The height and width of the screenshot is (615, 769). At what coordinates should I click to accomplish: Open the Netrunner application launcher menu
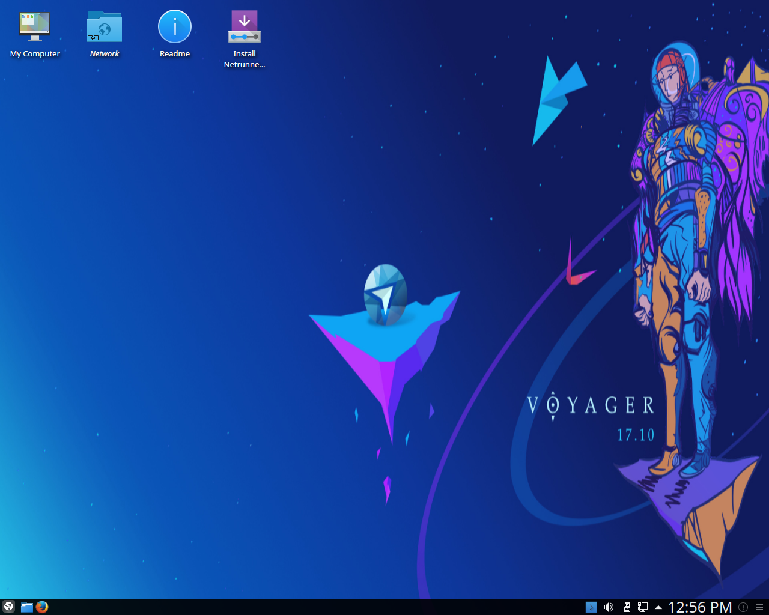(x=8, y=607)
